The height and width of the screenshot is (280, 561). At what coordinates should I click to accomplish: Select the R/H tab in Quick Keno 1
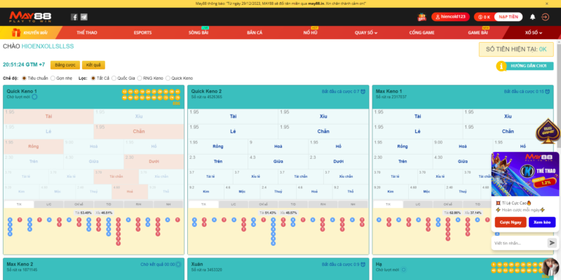tap(138, 204)
